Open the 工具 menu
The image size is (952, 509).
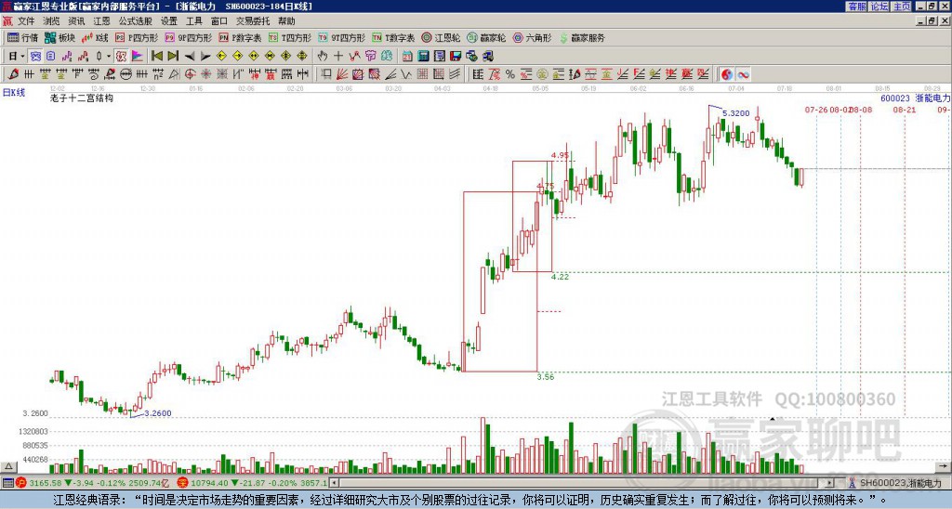click(193, 21)
